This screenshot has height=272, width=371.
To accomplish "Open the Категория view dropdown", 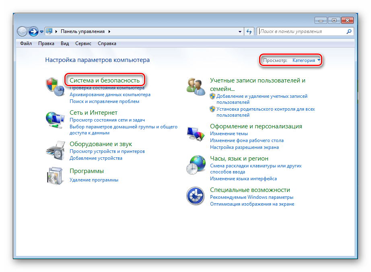I will pos(306,60).
